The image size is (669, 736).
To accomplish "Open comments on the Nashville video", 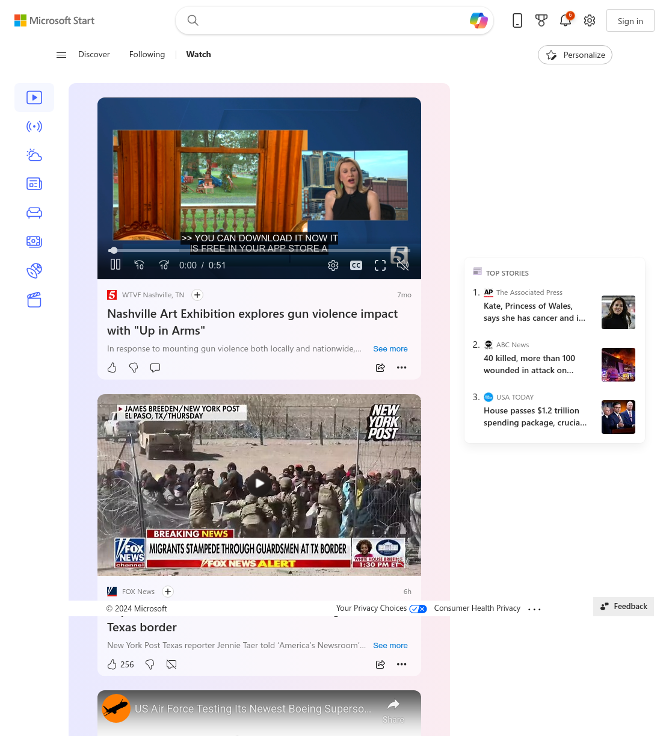I will click(x=155, y=368).
